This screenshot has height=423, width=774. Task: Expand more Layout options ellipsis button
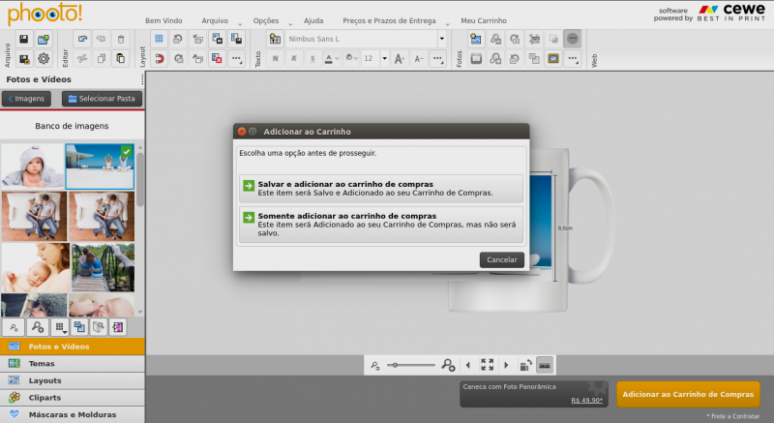(236, 59)
